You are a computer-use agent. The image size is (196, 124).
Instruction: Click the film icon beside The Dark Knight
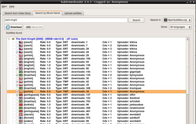click(x=13, y=39)
